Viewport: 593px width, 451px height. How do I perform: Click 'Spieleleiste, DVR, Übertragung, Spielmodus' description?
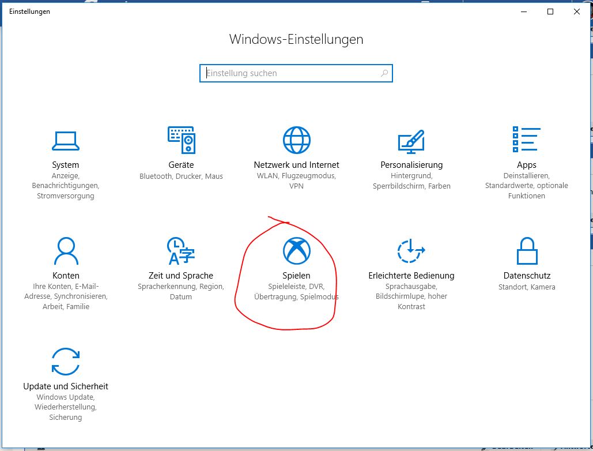(296, 291)
